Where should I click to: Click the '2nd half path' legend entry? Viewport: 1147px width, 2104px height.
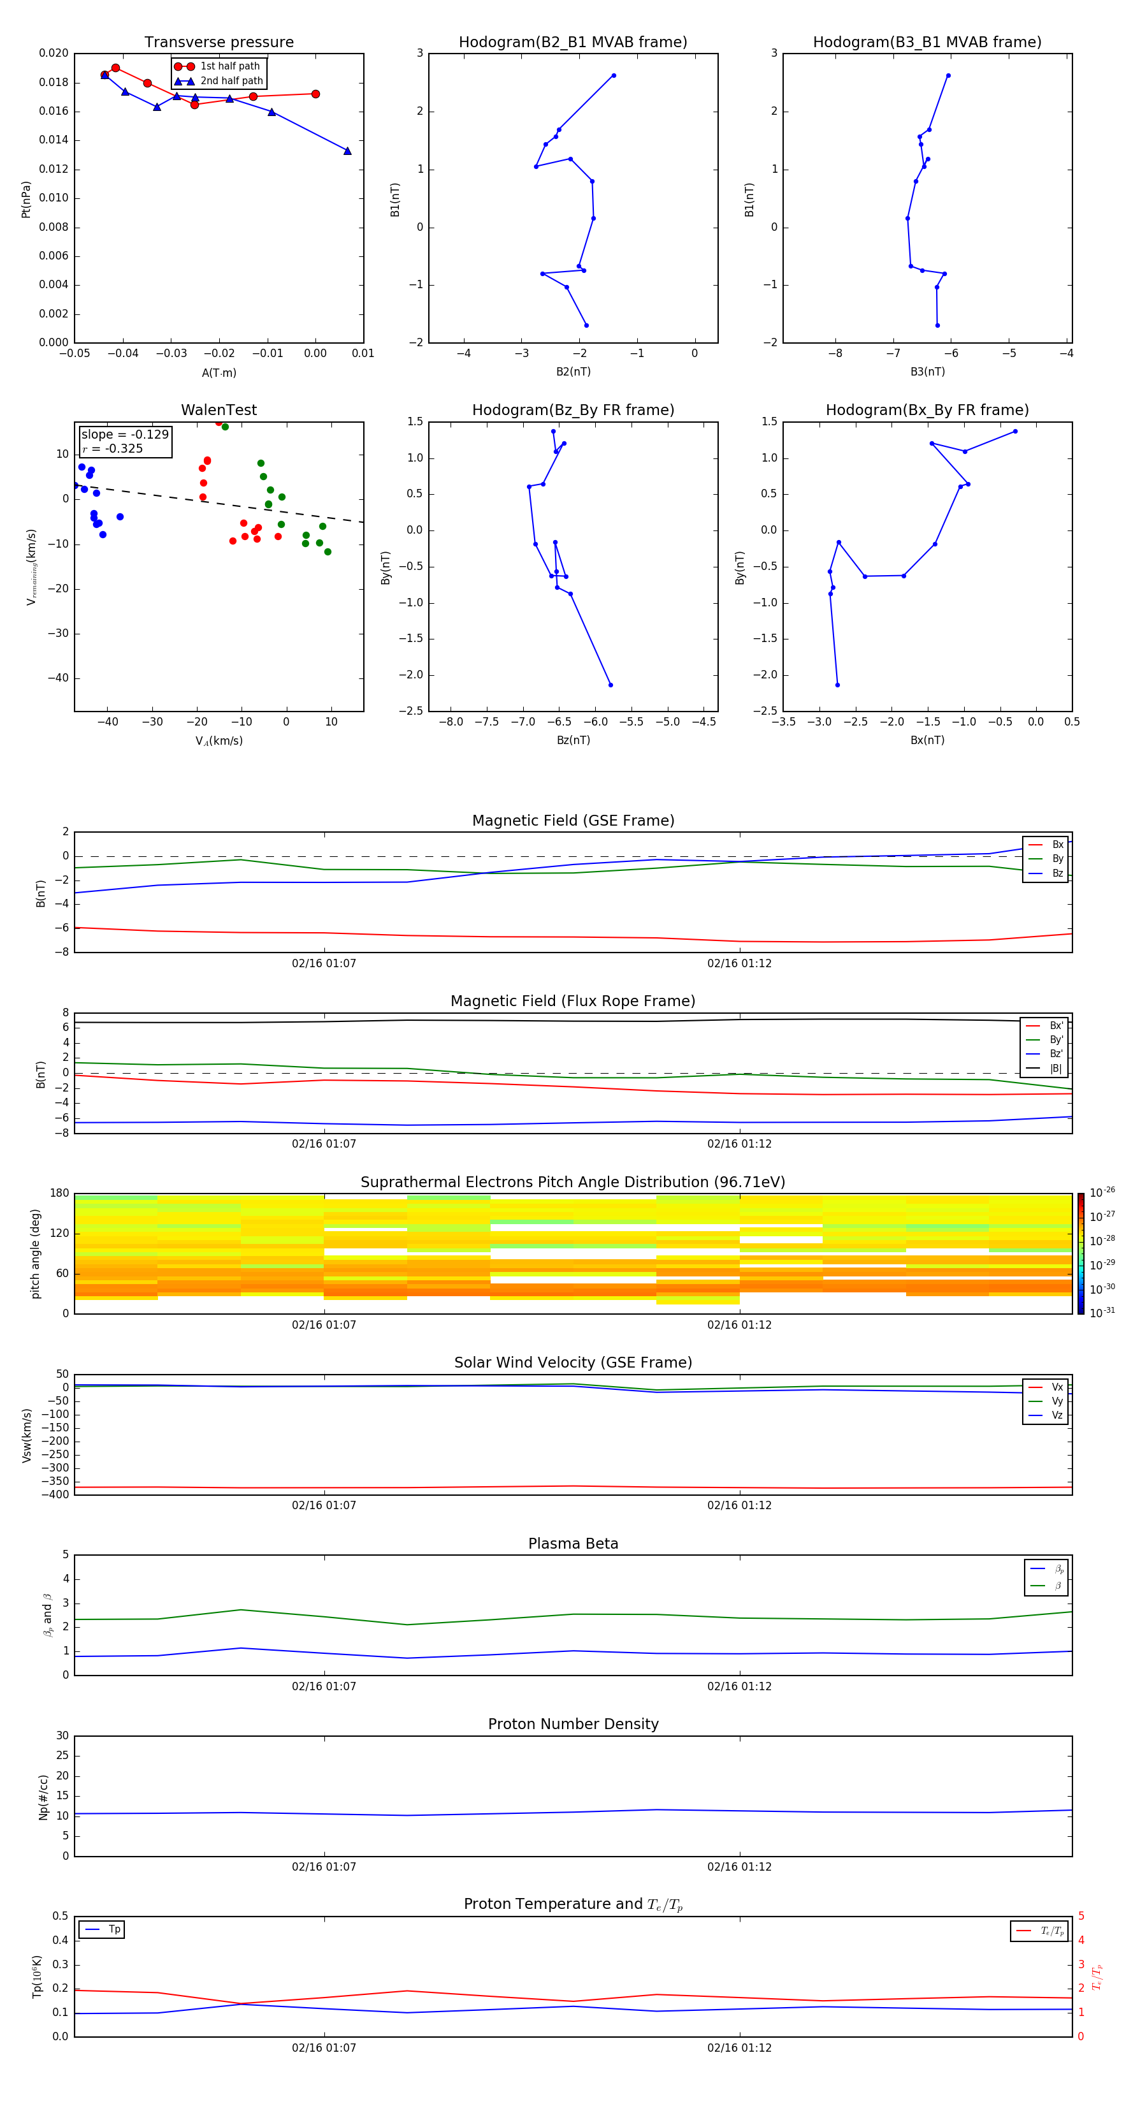pyautogui.click(x=218, y=81)
